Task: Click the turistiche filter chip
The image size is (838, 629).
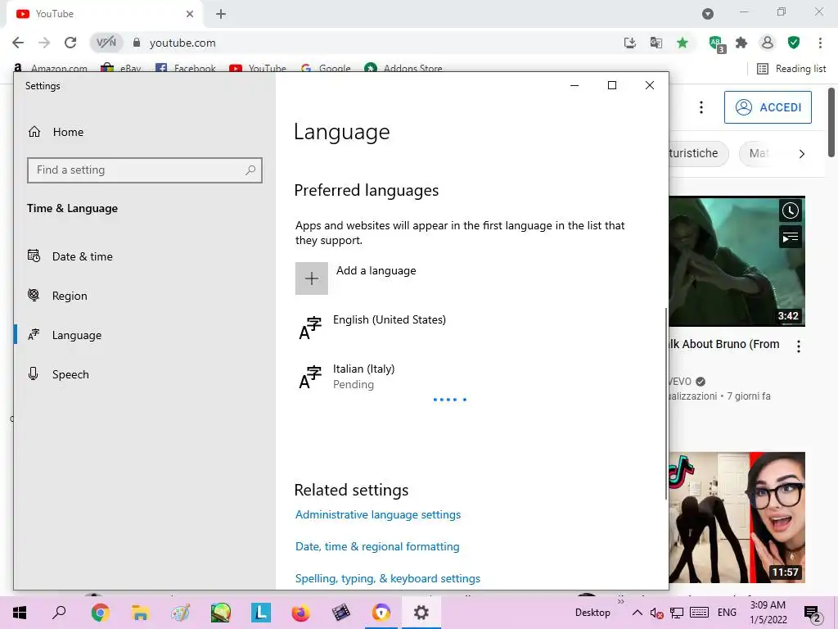Action: click(698, 153)
